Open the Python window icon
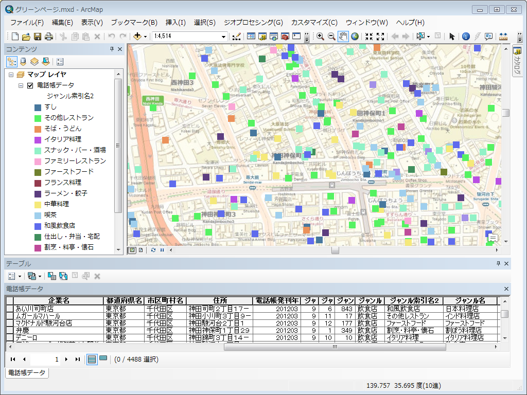This screenshot has height=395, width=527. [x=296, y=37]
